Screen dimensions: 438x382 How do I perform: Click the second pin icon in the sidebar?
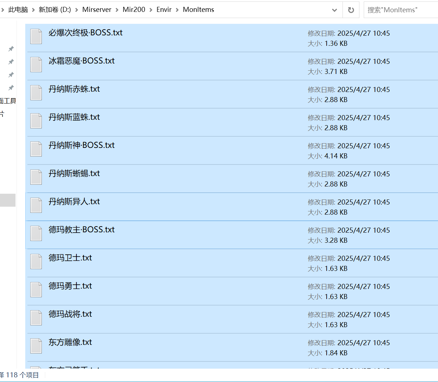point(11,62)
